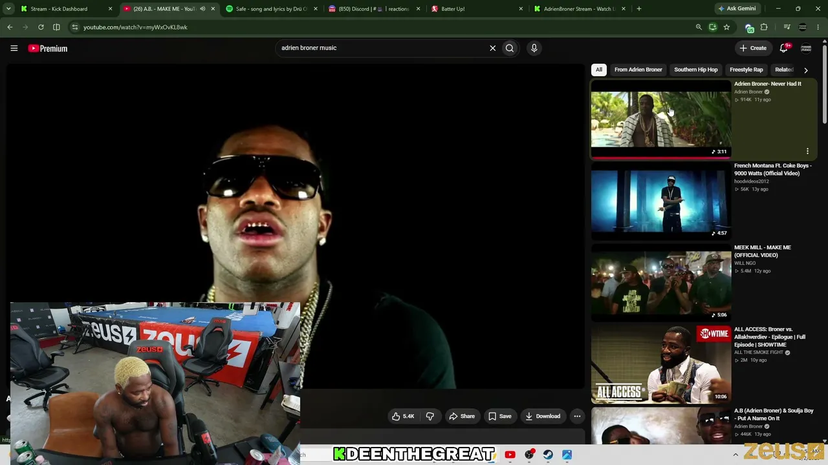Screen dimensions: 828x465
Task: Filter by From Adrien Broner chip
Action: click(x=638, y=70)
